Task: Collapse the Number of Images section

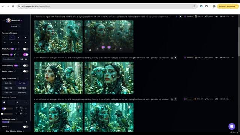Action: (x=27, y=33)
